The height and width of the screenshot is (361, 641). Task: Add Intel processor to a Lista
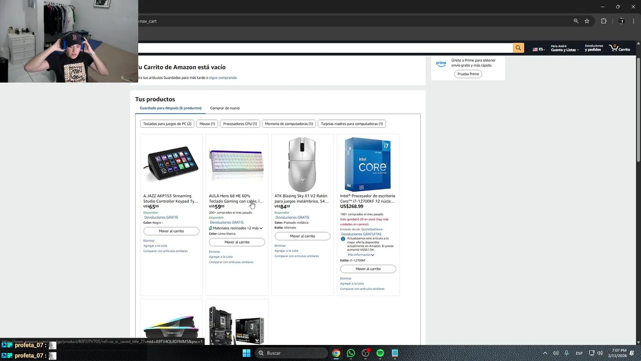tap(352, 283)
